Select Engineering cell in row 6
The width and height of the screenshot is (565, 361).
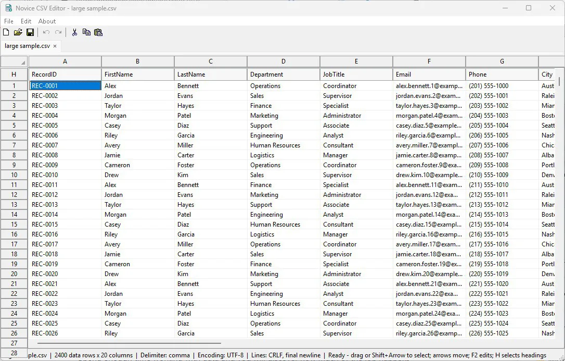click(x=284, y=135)
